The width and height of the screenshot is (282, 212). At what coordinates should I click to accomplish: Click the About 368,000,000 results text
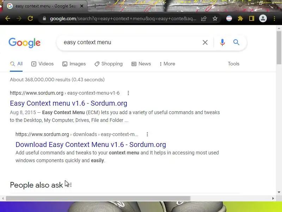click(57, 80)
